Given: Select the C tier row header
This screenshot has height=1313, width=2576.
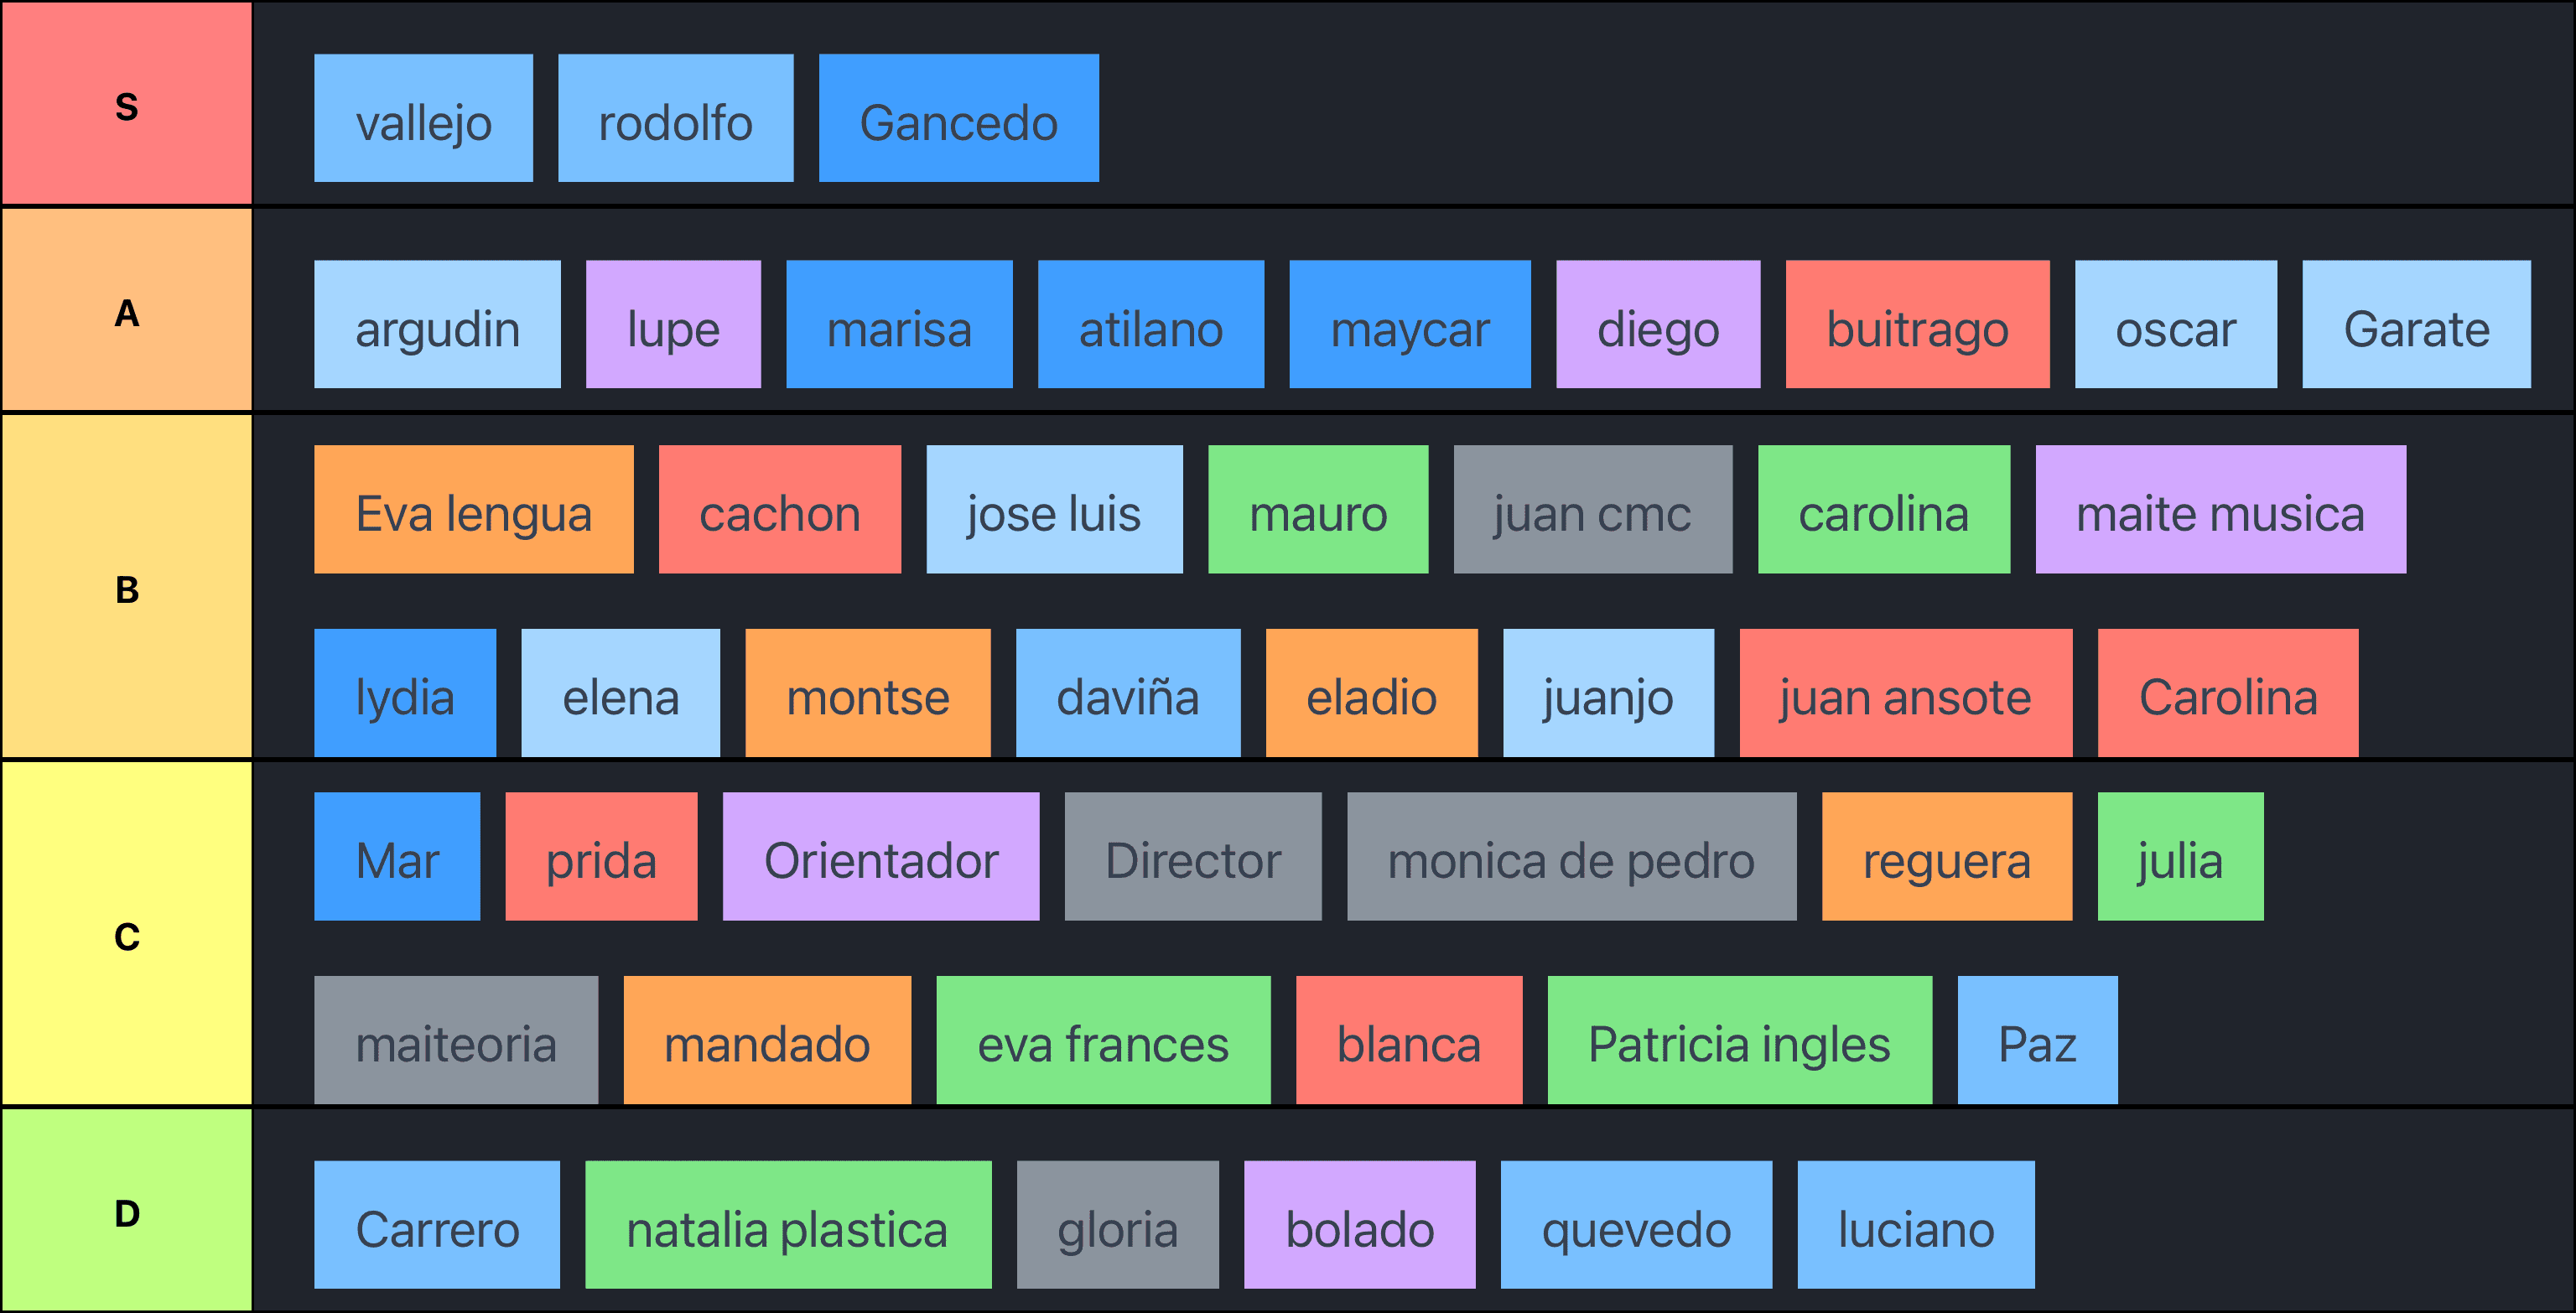Looking at the screenshot, I should click(126, 934).
